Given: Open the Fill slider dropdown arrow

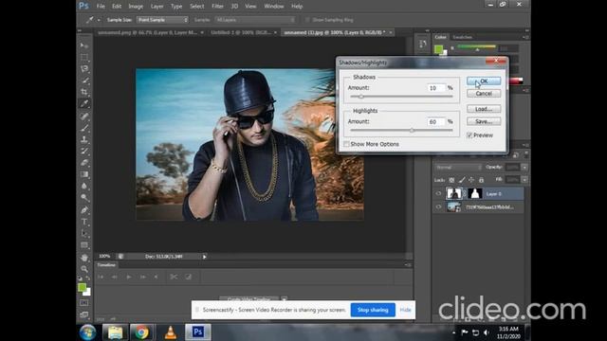Looking at the screenshot, I should (524, 180).
